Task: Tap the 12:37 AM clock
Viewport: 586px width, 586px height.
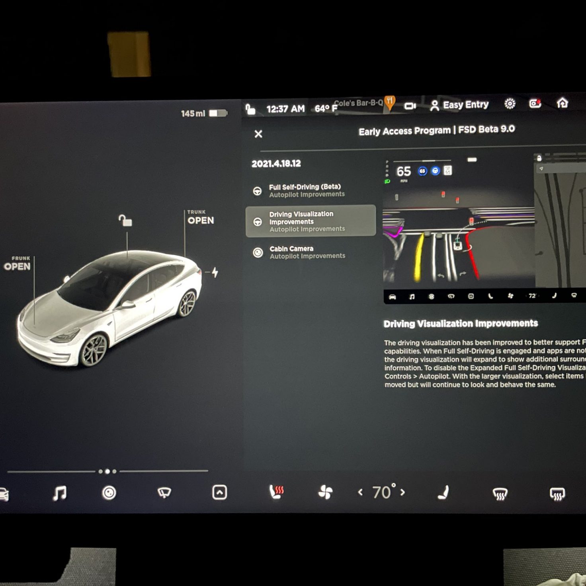Action: (x=285, y=109)
